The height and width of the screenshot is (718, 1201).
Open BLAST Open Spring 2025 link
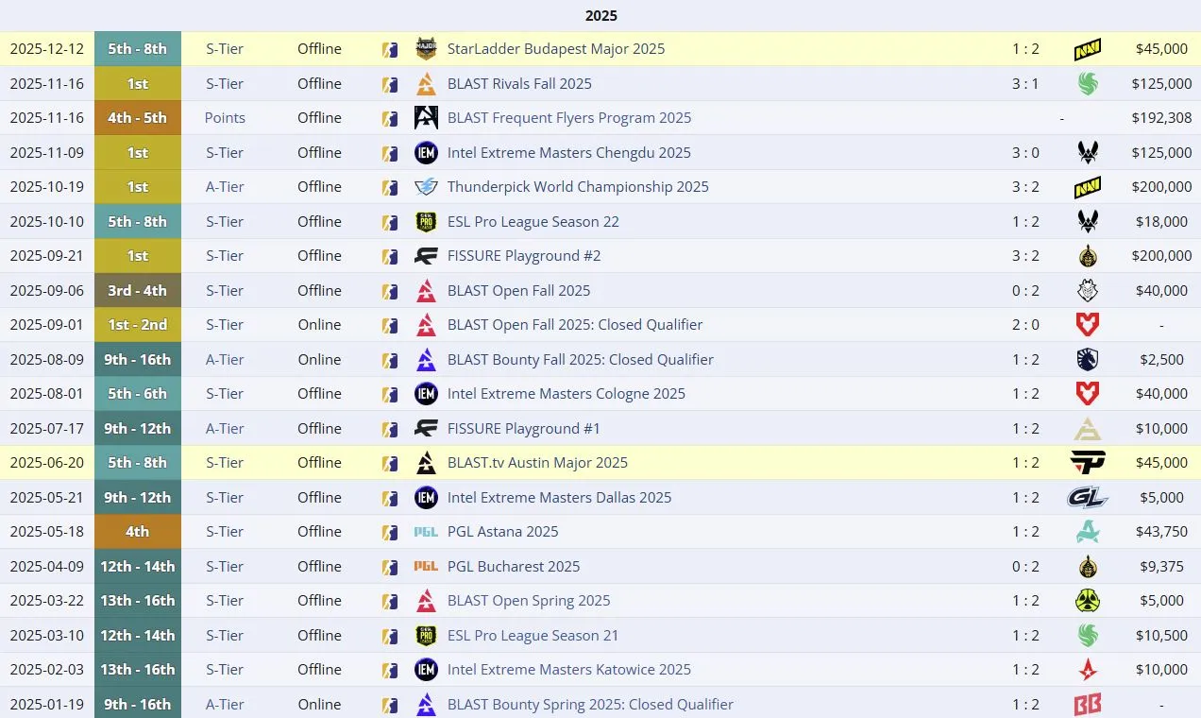click(x=529, y=601)
